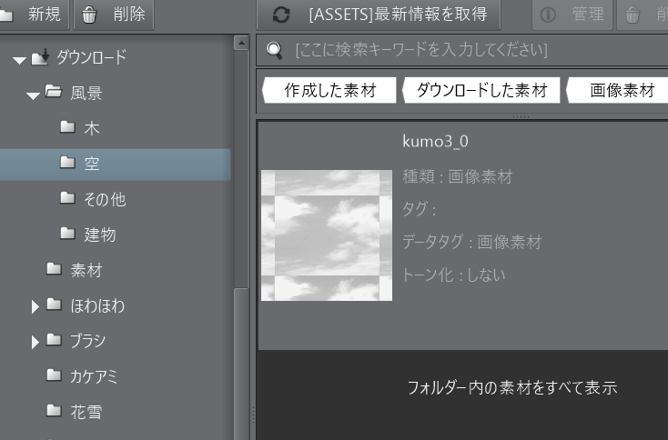Screen dimensions: 668x440
Task: Click the folder tree scrollbar thumb
Action: [x=241, y=364]
